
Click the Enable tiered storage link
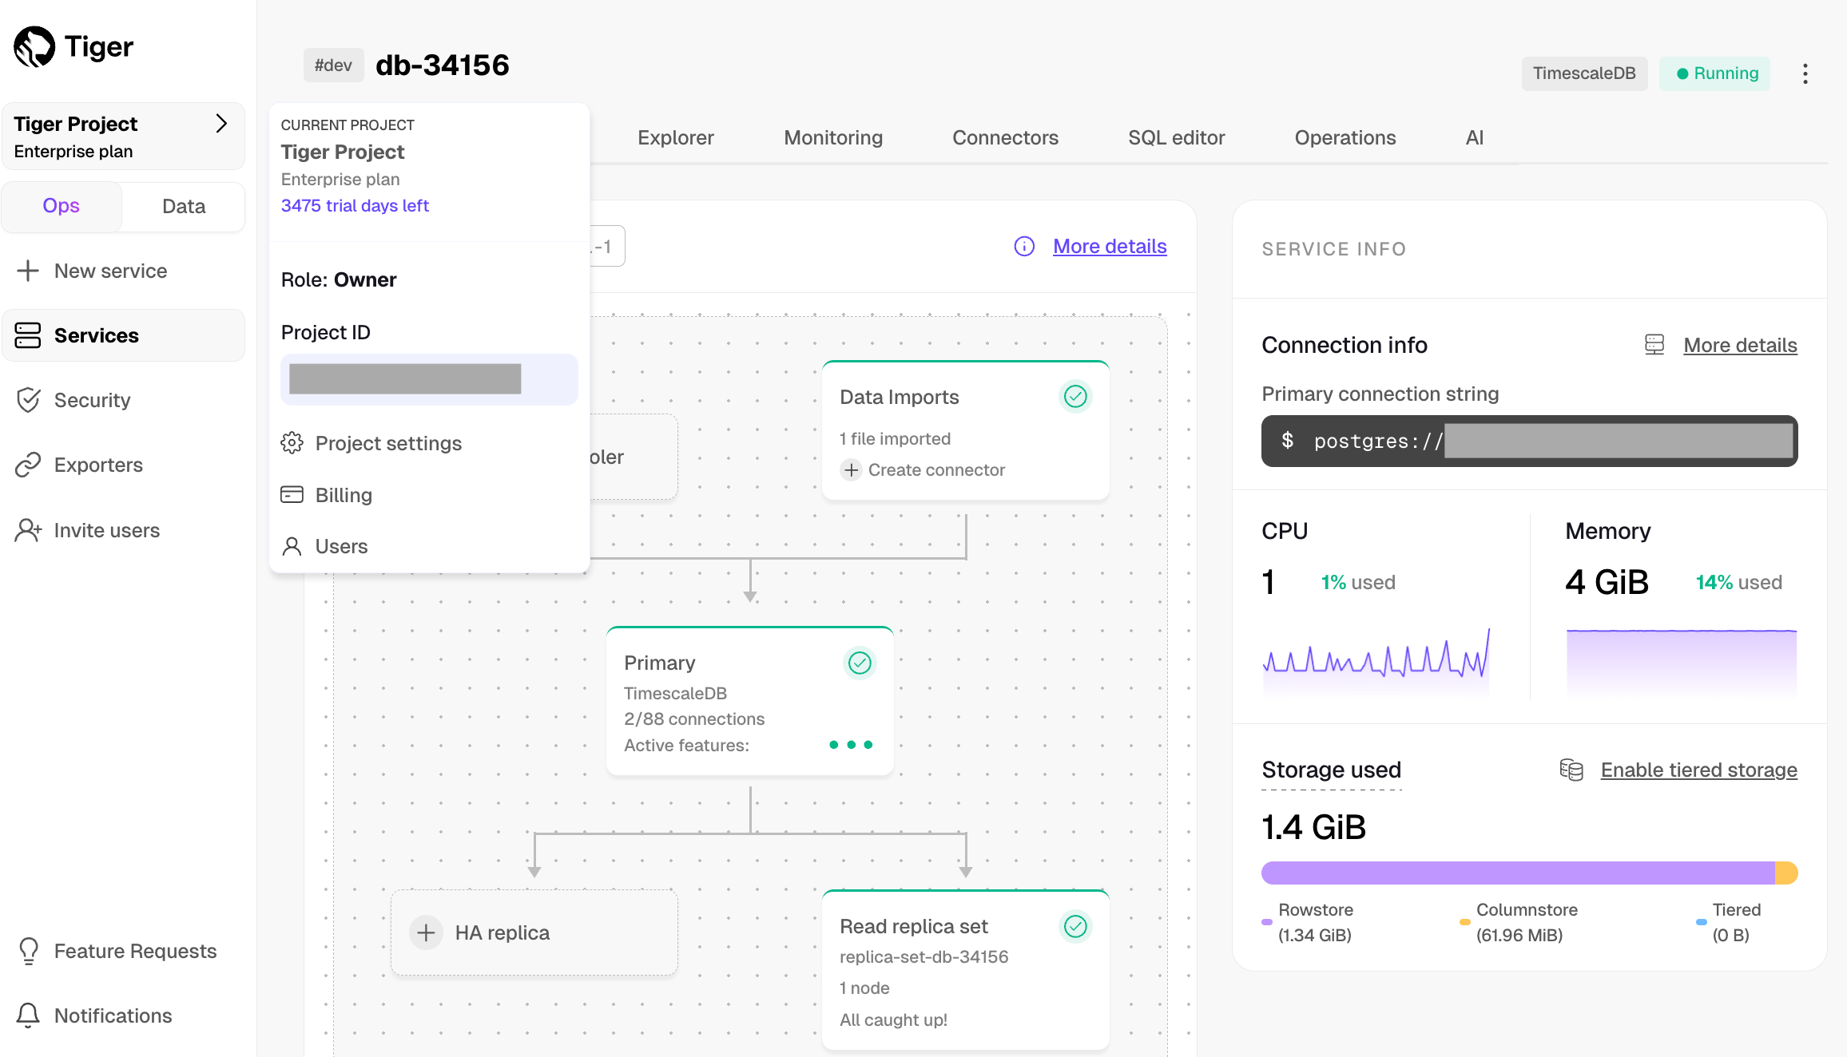[1698, 770]
